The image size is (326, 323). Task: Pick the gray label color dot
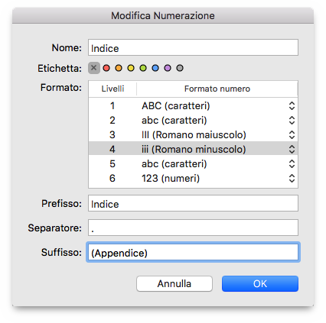(x=180, y=68)
